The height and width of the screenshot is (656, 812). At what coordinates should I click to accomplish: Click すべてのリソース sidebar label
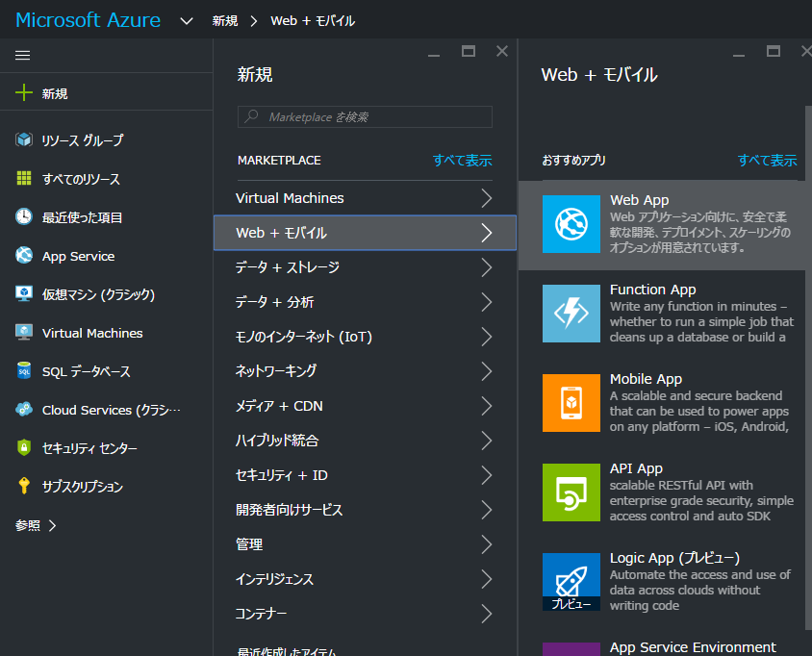(x=81, y=179)
